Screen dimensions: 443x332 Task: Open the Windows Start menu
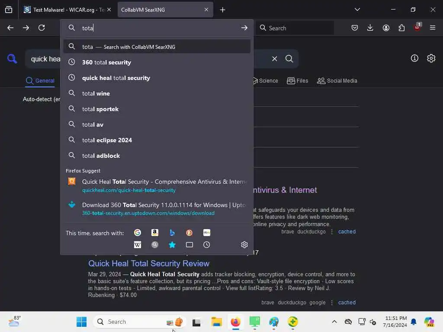click(x=82, y=322)
